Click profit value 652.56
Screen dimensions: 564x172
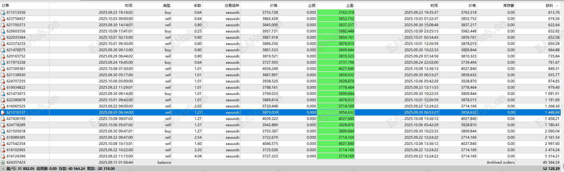click(x=554, y=37)
